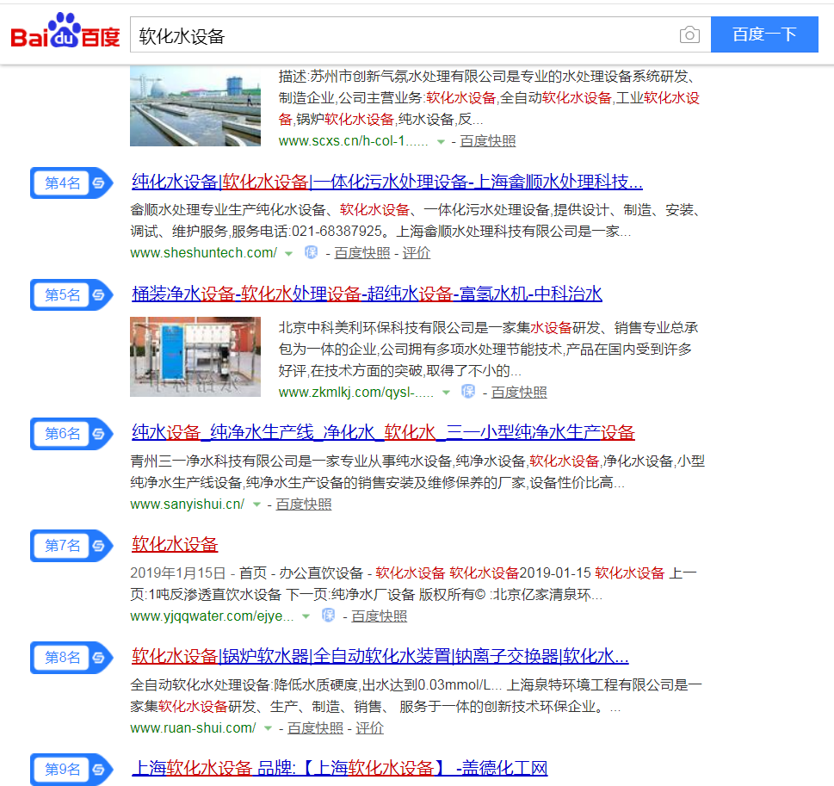Click the 保 shield icon beside www.yjqqwater.com
Image resolution: width=834 pixels, height=786 pixels.
pos(328,616)
